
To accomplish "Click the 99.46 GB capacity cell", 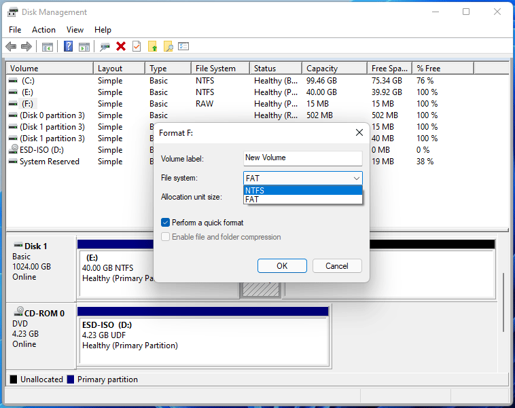I will [x=321, y=81].
